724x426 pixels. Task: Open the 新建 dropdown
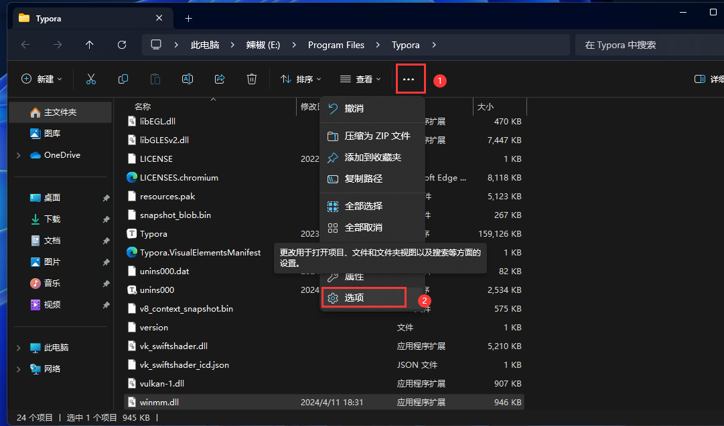tap(42, 80)
